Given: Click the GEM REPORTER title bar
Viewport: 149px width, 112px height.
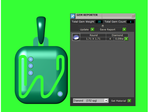Looking at the screenshot, I should point(103,16).
